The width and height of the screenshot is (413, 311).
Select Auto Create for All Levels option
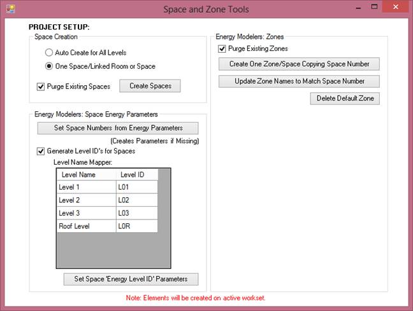pyautogui.click(x=49, y=53)
